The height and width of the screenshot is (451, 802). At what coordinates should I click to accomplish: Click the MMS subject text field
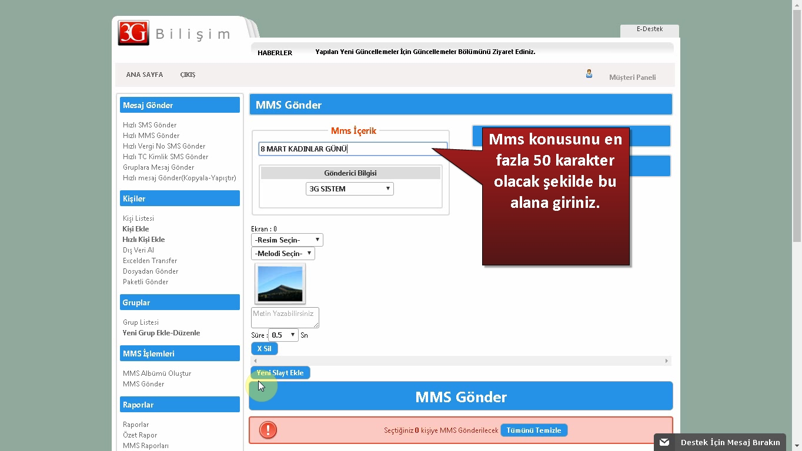[352, 149]
